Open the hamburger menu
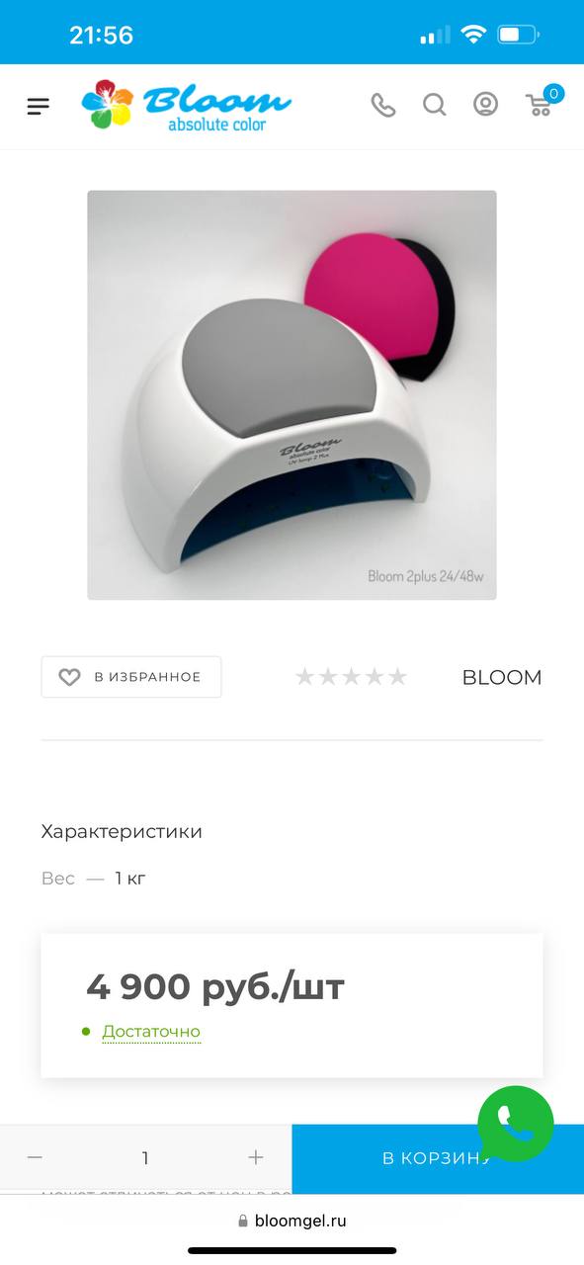The height and width of the screenshot is (1265, 584). (39, 106)
